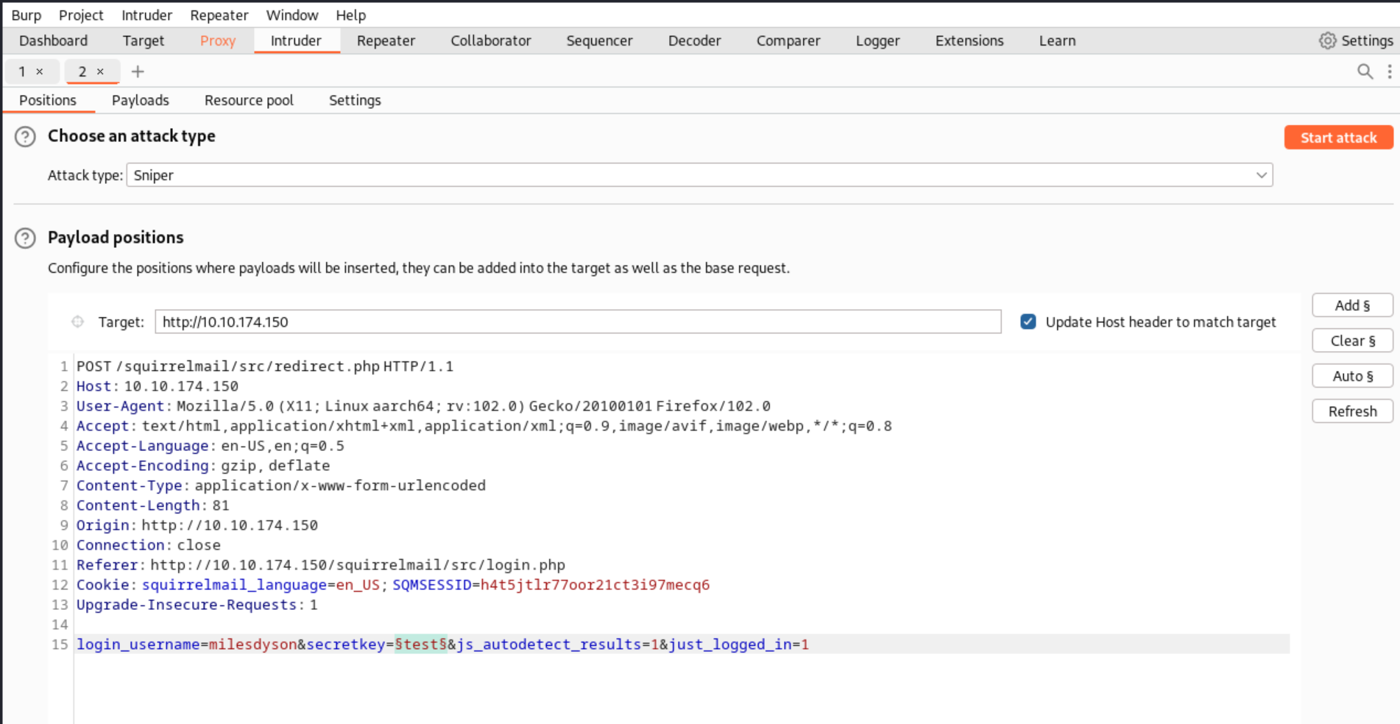Open help for Choose an attack type
This screenshot has height=724, width=1400.
pyautogui.click(x=25, y=137)
